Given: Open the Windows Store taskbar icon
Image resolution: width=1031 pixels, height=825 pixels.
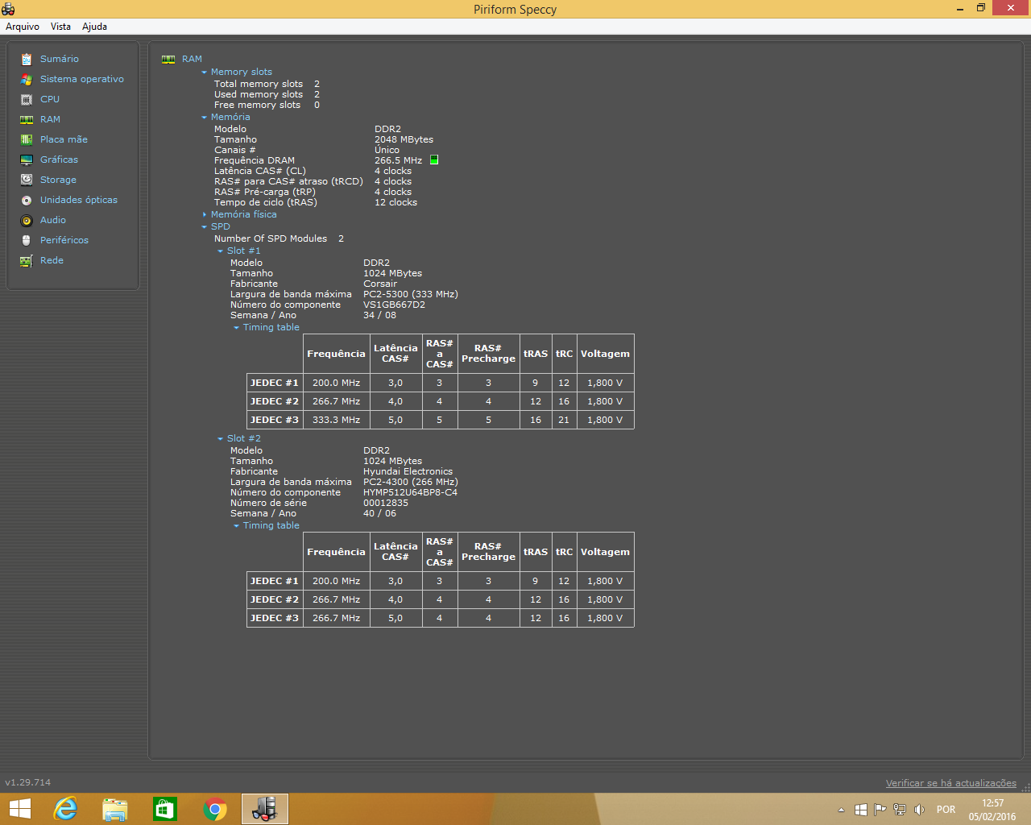Looking at the screenshot, I should pyautogui.click(x=165, y=809).
